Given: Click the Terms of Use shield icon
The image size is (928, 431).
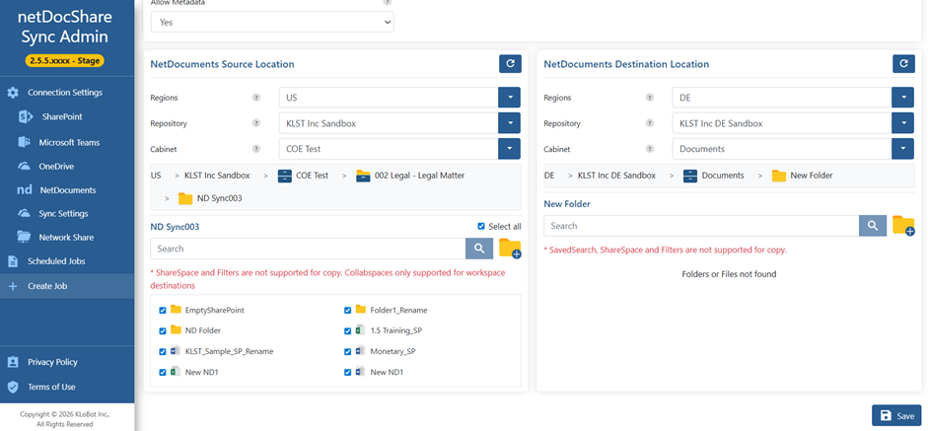Looking at the screenshot, I should point(13,387).
